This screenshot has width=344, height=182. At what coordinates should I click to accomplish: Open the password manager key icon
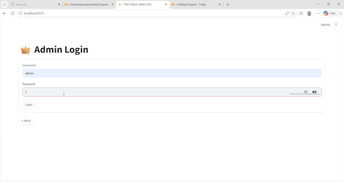point(287,13)
